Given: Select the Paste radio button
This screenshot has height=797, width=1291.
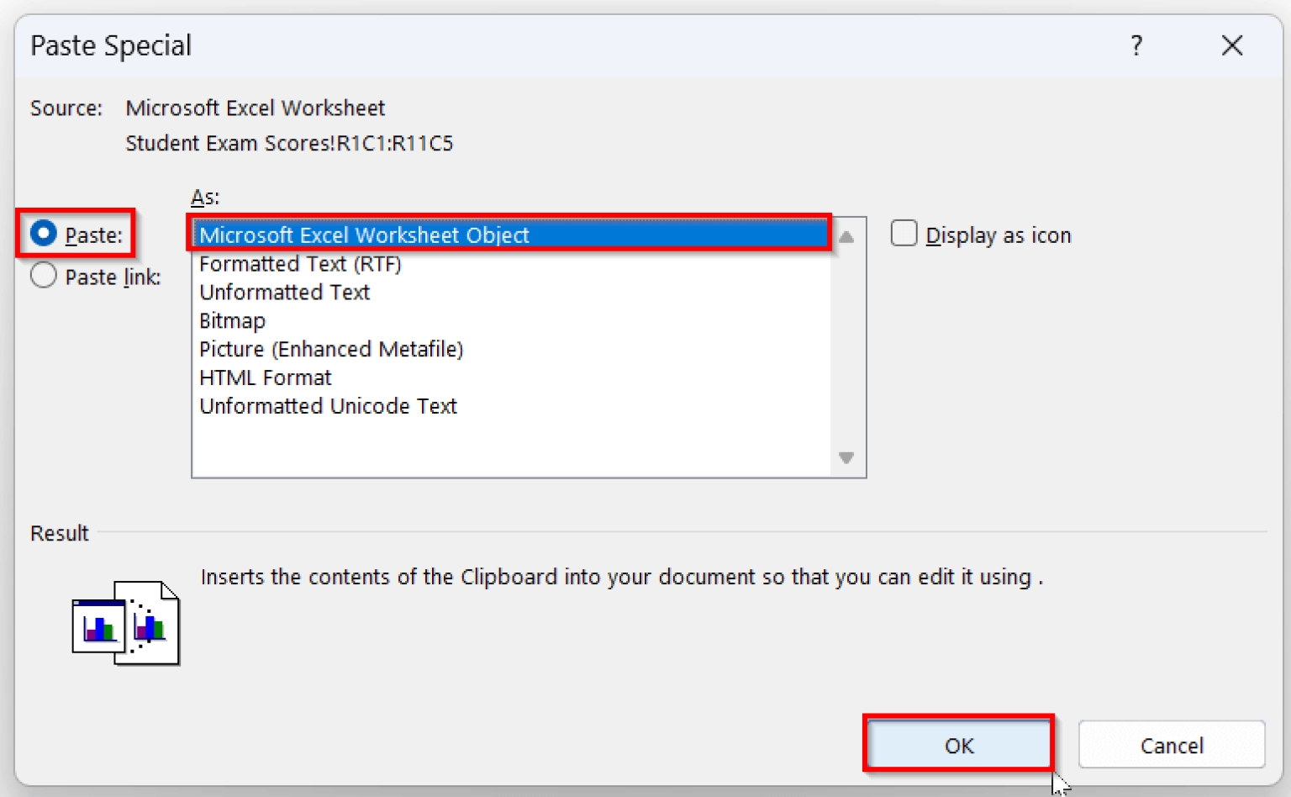Looking at the screenshot, I should click(43, 234).
